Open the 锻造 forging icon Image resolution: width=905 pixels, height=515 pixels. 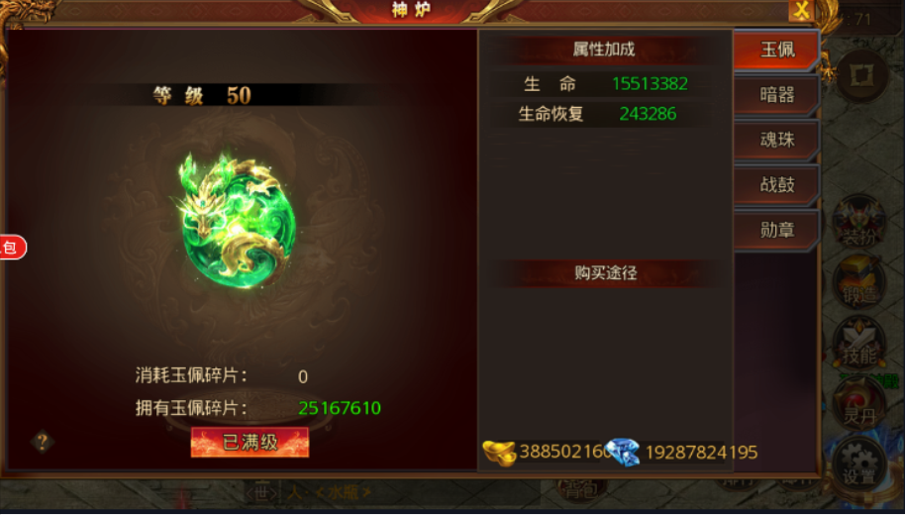(x=859, y=283)
